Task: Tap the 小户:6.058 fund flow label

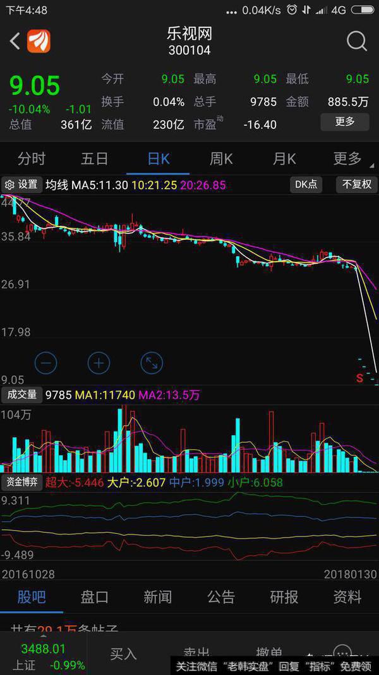Action: (x=255, y=483)
